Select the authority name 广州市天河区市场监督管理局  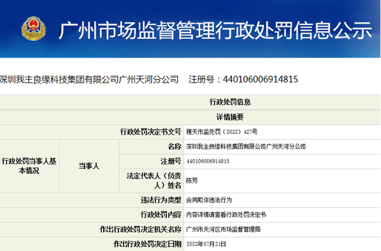[x=223, y=229]
